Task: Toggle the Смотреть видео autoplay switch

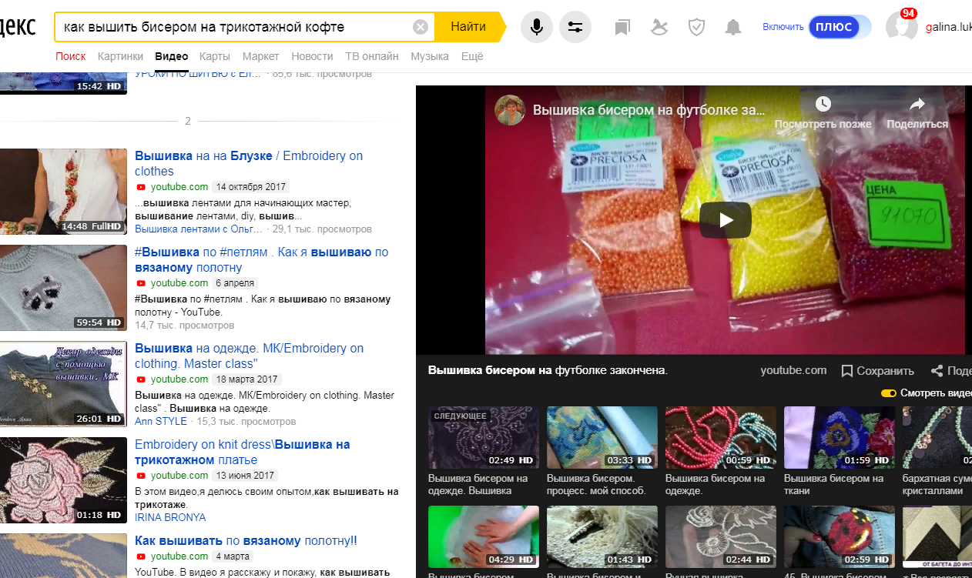Action: (x=888, y=393)
